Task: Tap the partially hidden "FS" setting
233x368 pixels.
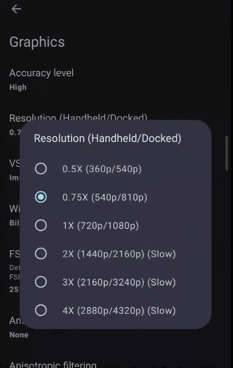Action: coord(14,254)
